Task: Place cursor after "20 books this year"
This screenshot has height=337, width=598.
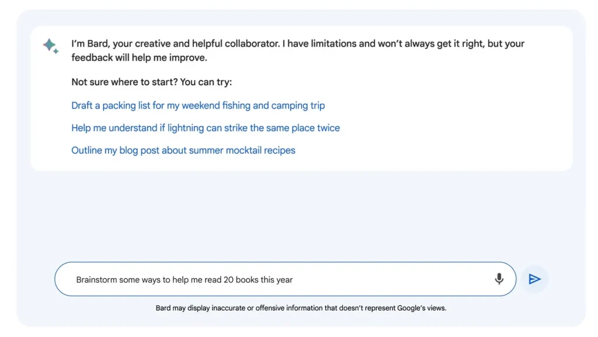Action: pos(293,280)
